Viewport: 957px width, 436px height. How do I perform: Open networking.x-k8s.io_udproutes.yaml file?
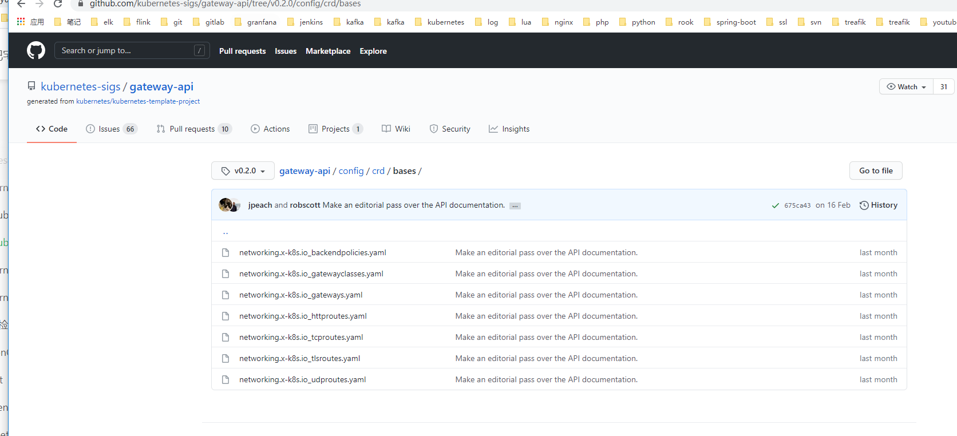[302, 379]
